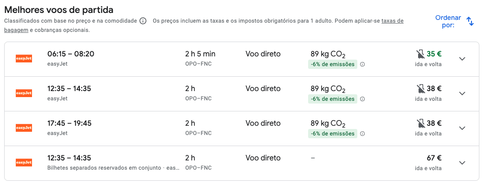Click easyJet logo of the 67 € flight

coord(24,162)
